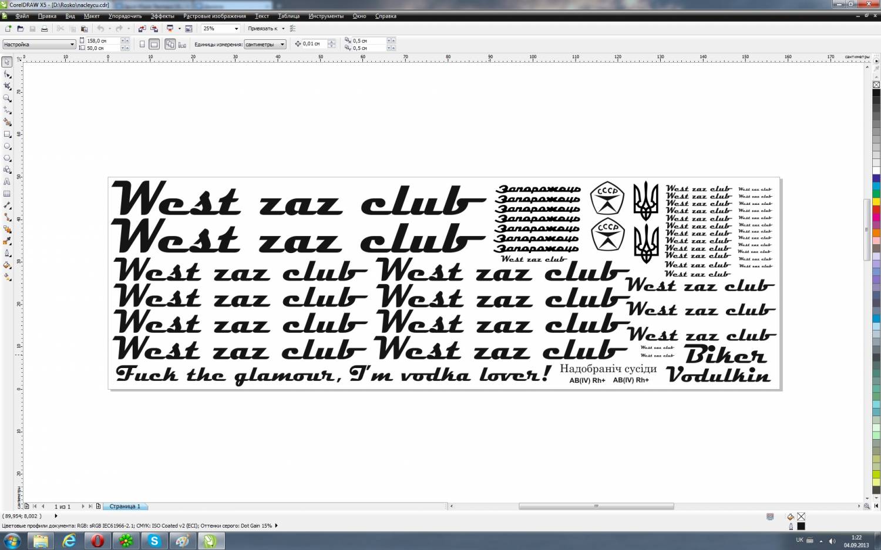
Task: Click the Export icon
Action: tap(154, 28)
